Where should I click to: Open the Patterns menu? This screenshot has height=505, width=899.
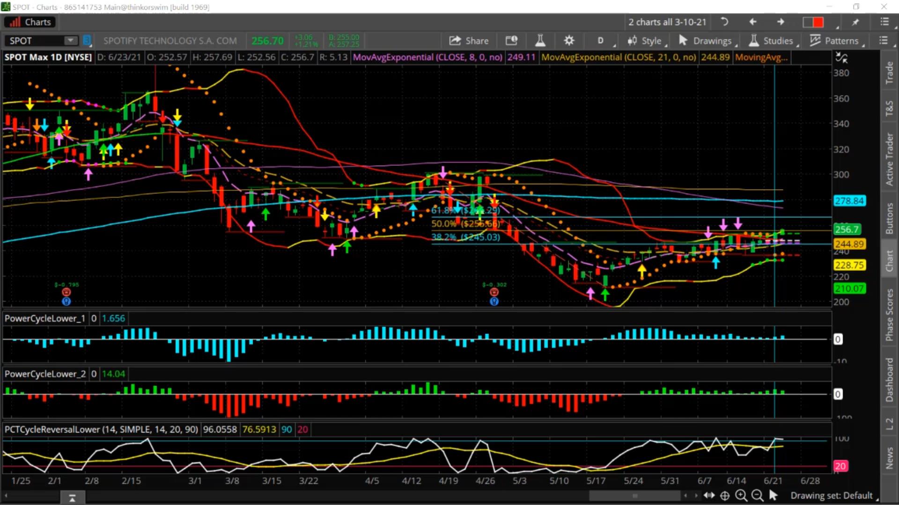pos(836,41)
